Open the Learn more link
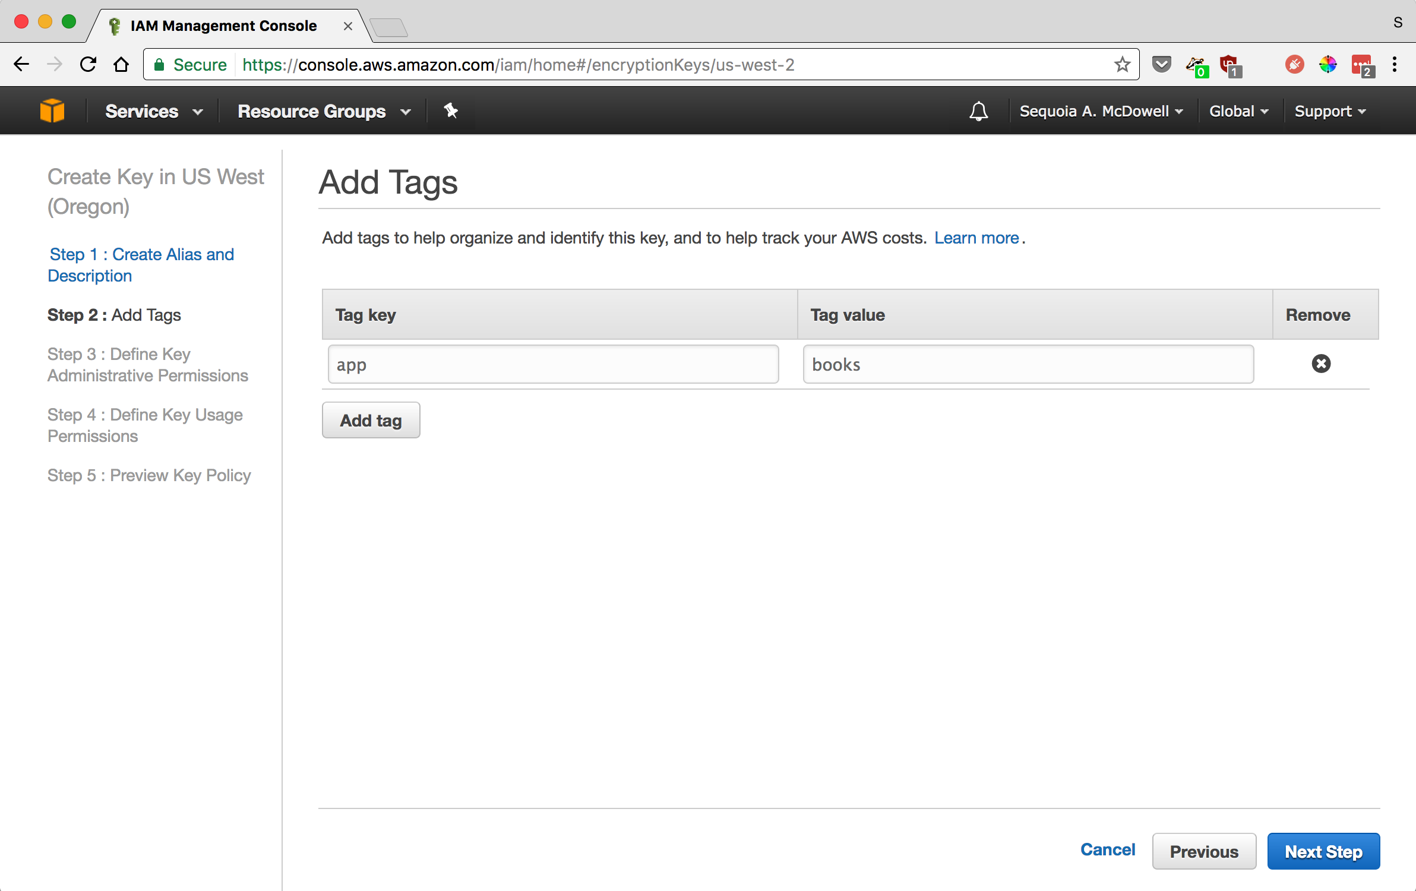 pyautogui.click(x=976, y=238)
